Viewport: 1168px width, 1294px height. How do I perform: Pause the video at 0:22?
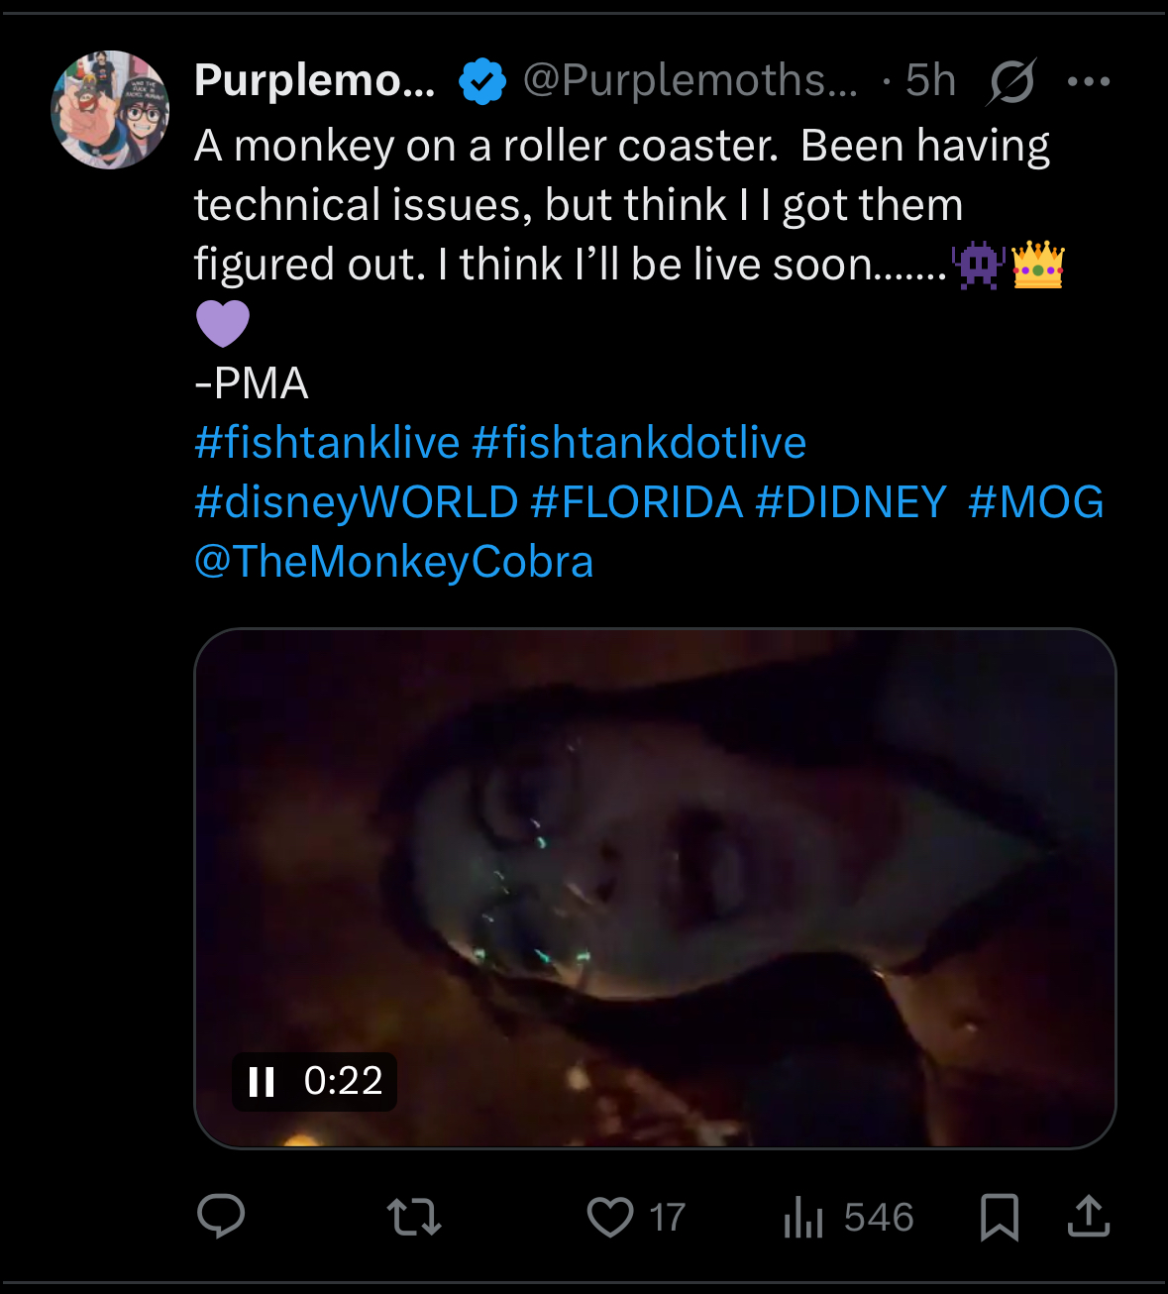262,1081
